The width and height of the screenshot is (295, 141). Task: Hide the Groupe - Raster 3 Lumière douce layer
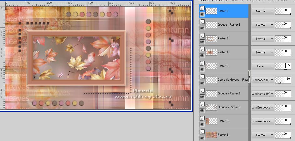tap(202, 111)
